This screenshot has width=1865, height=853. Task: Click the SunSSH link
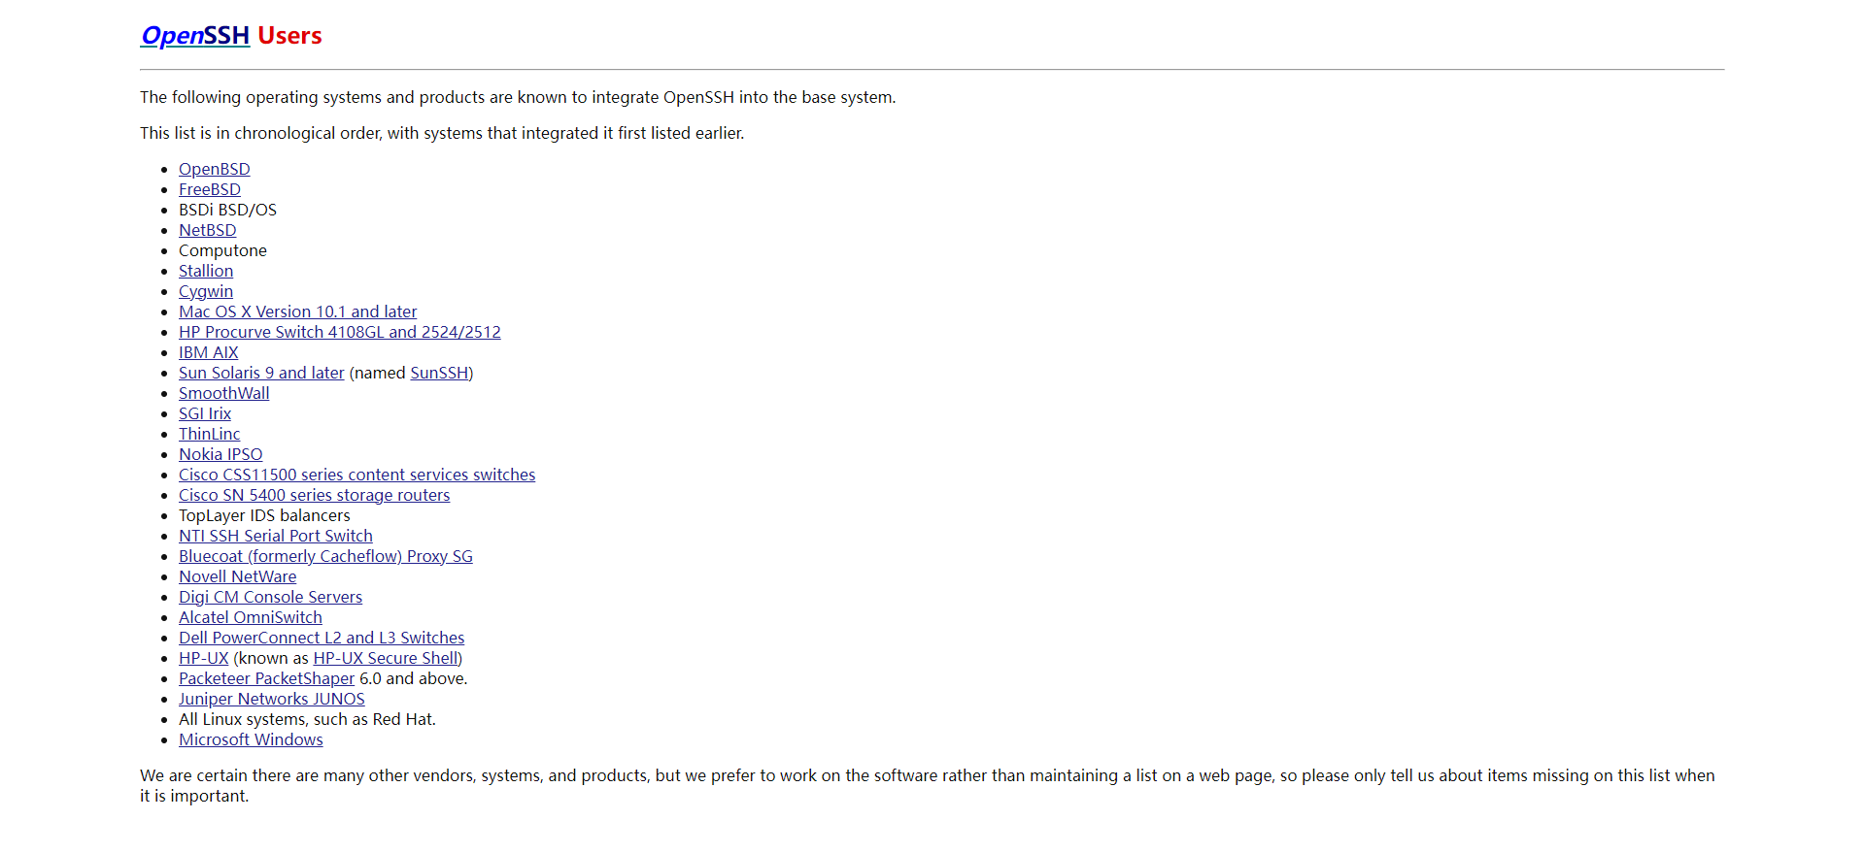(x=439, y=373)
